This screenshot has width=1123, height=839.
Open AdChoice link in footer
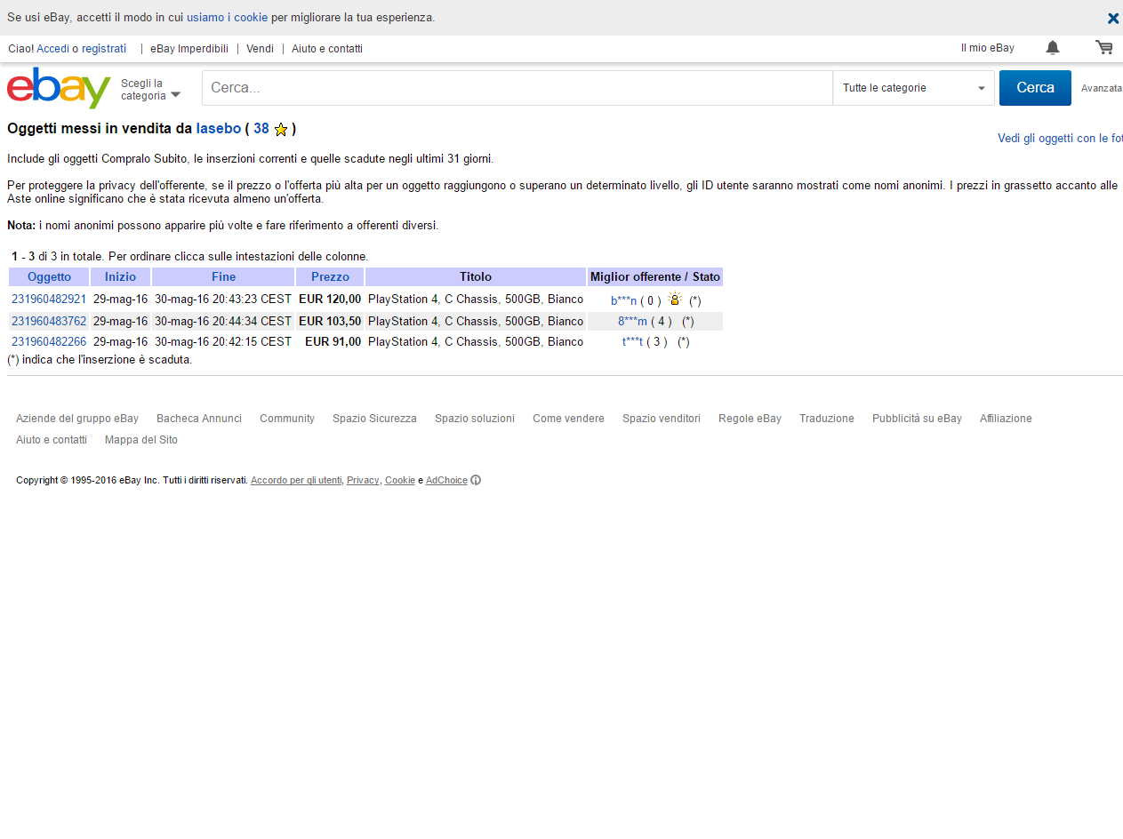coord(446,481)
